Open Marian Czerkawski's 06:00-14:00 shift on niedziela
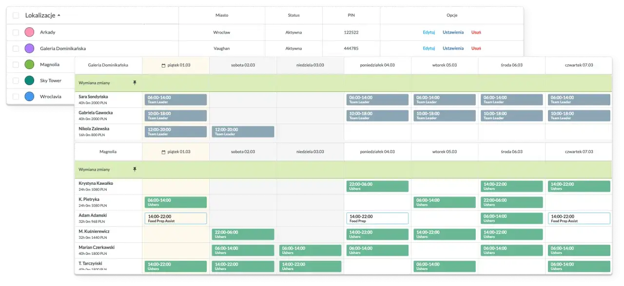Screen dimensions: 624x286 coord(310,250)
